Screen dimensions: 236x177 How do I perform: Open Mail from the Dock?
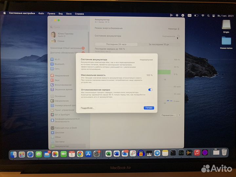pyautogui.click(x=47, y=154)
